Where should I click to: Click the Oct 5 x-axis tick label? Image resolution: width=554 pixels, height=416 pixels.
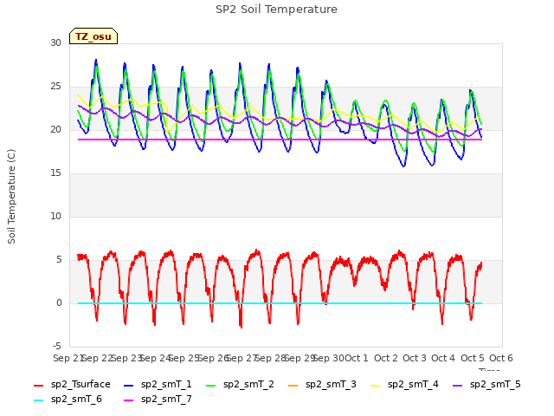[472, 358]
